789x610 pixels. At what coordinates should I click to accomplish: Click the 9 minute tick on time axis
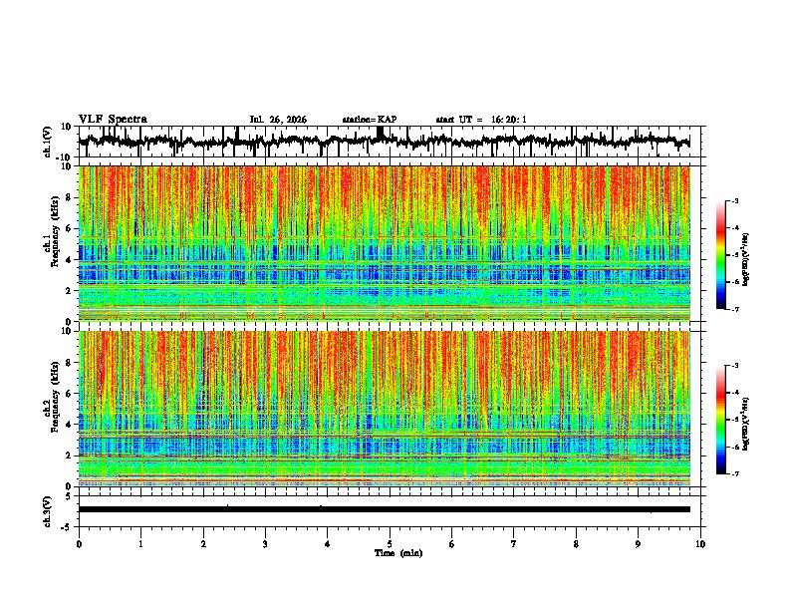(638, 544)
